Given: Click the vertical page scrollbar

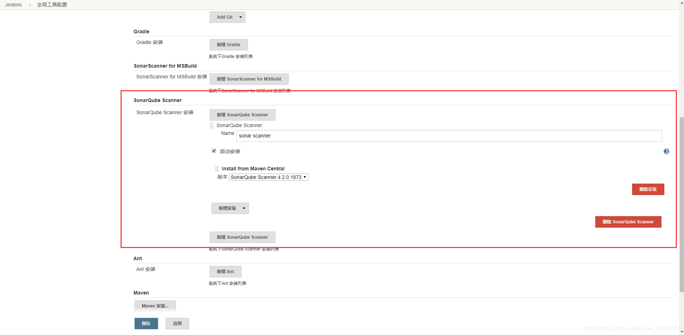Looking at the screenshot, I should click(681, 204).
